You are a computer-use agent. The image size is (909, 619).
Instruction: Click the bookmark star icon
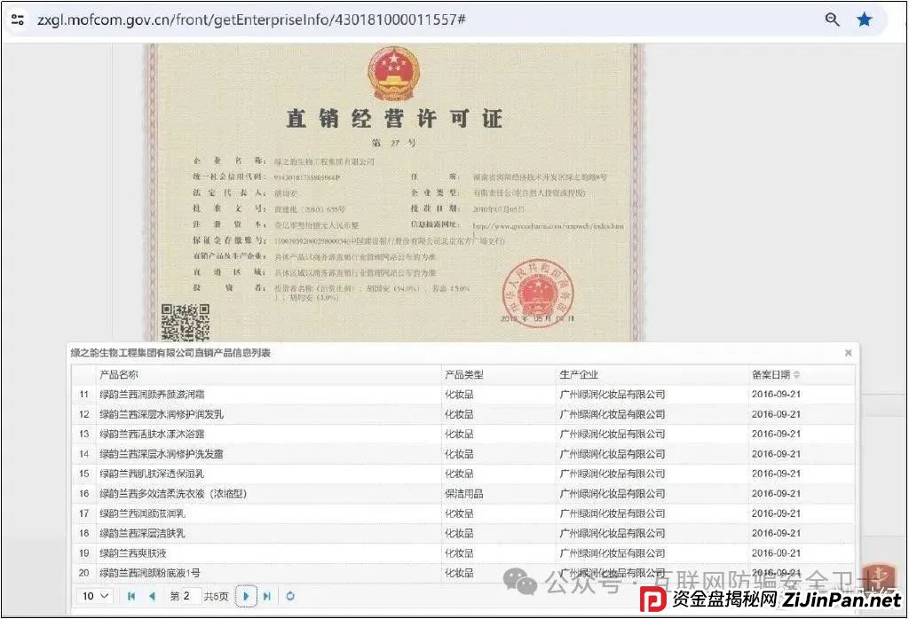865,19
